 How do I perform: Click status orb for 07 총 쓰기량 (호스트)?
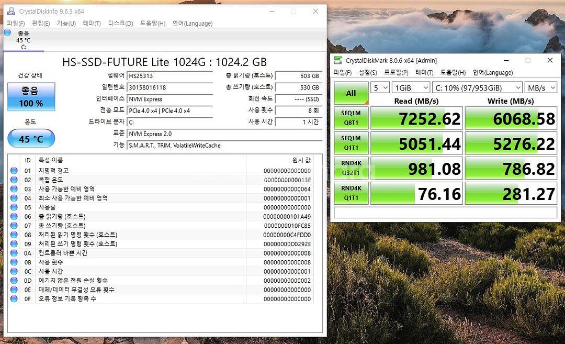point(14,225)
